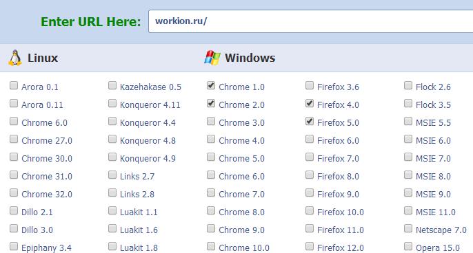Click the Linux section heading
473x253 pixels.
point(43,58)
